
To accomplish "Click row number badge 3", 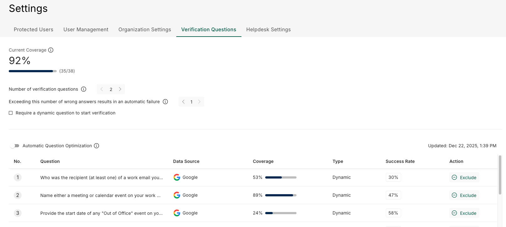I will point(18,213).
